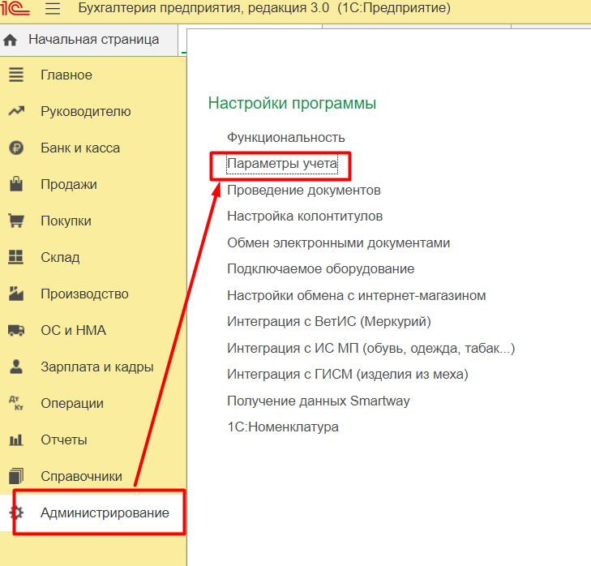Open the Склад section
This screenshot has width=591, height=566.
click(60, 257)
